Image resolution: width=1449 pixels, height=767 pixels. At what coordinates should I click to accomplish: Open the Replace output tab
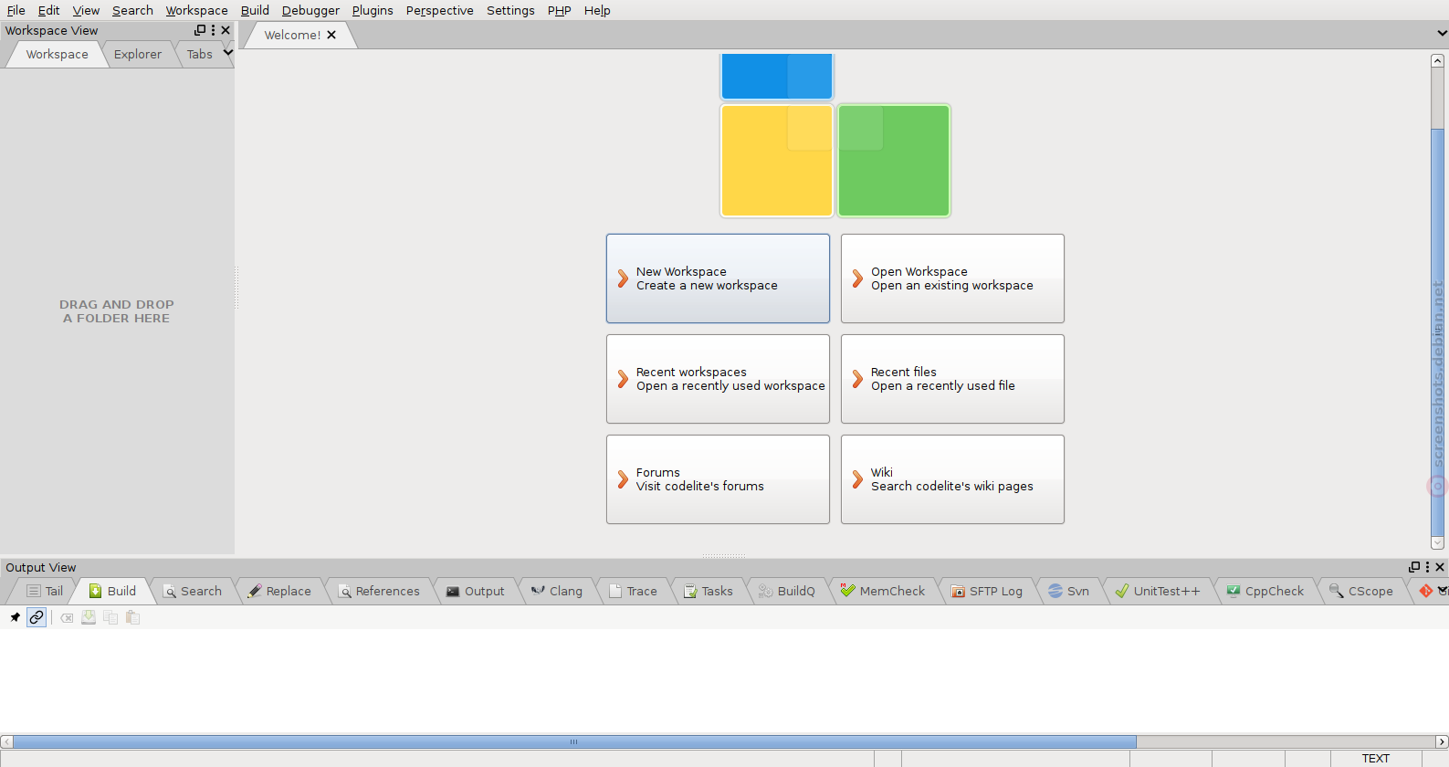(279, 591)
